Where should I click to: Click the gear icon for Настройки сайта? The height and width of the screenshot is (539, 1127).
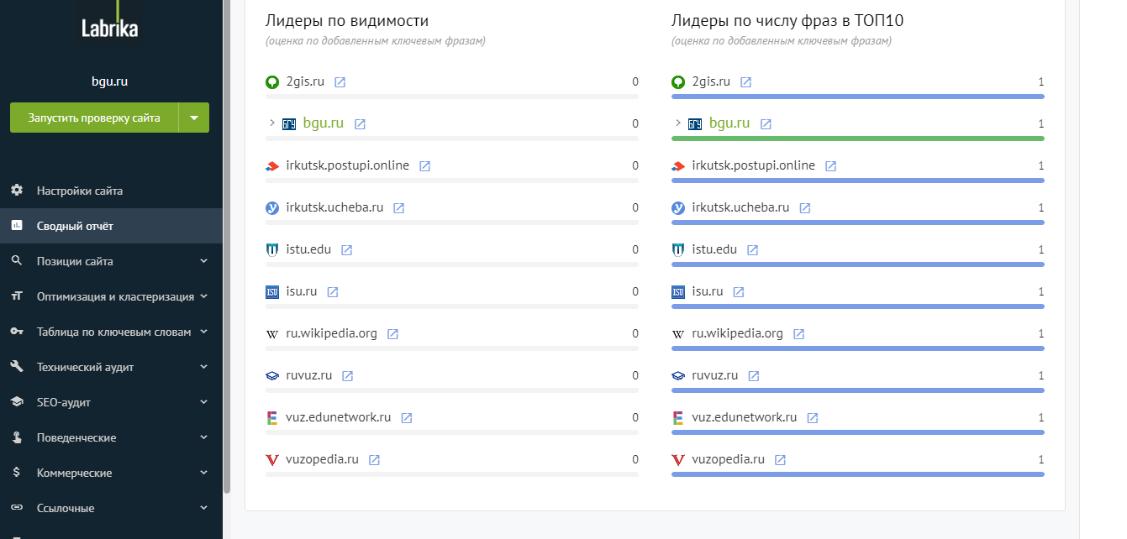tap(17, 191)
